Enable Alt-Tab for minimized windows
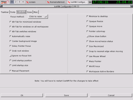This screenshot has height=100, width=133. [x=10, y=22]
